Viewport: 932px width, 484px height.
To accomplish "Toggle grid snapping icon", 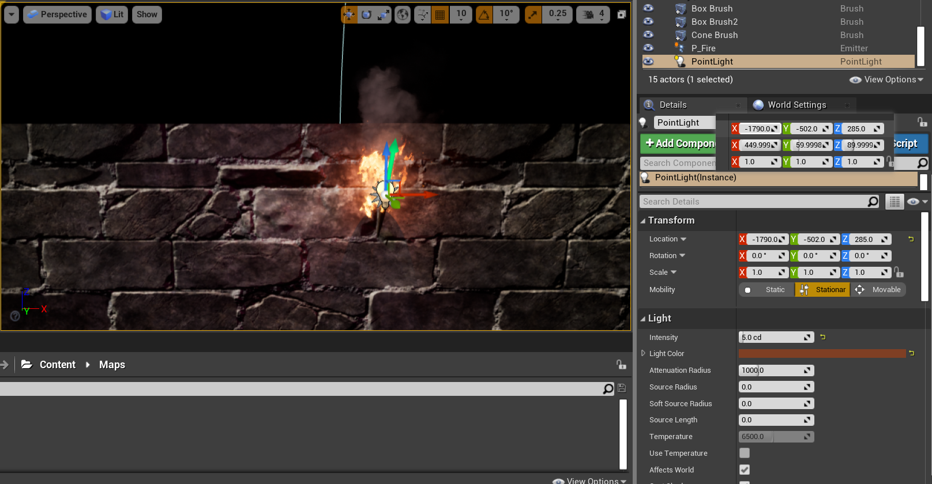I will pos(440,14).
